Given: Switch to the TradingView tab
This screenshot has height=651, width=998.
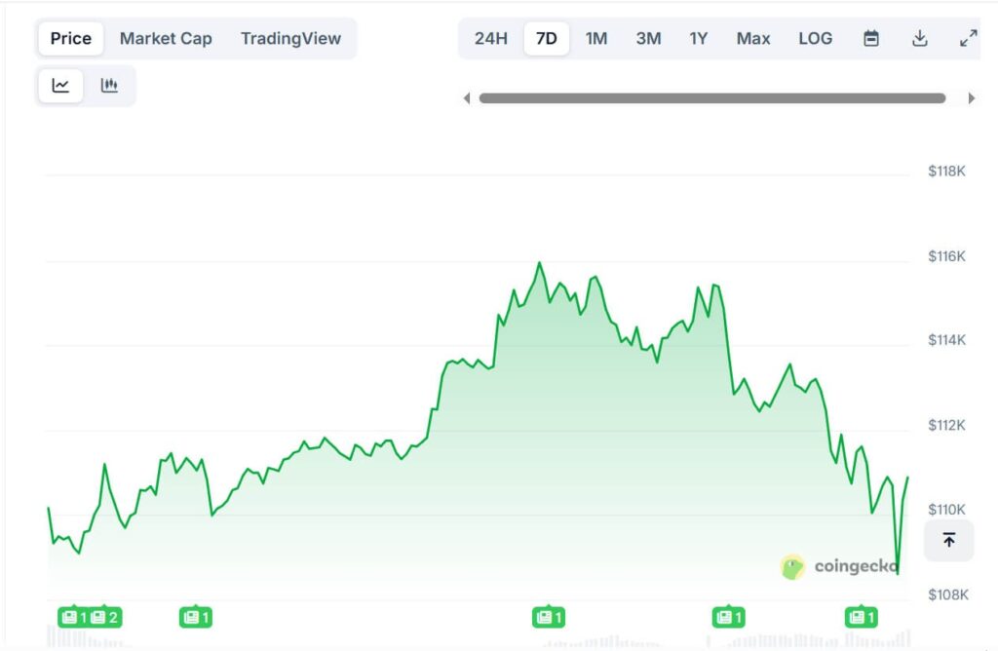Looking at the screenshot, I should point(290,39).
